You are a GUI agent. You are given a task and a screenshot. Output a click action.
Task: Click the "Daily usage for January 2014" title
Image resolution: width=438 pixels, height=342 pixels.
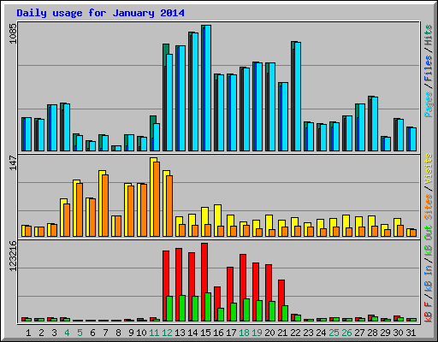tap(100, 13)
